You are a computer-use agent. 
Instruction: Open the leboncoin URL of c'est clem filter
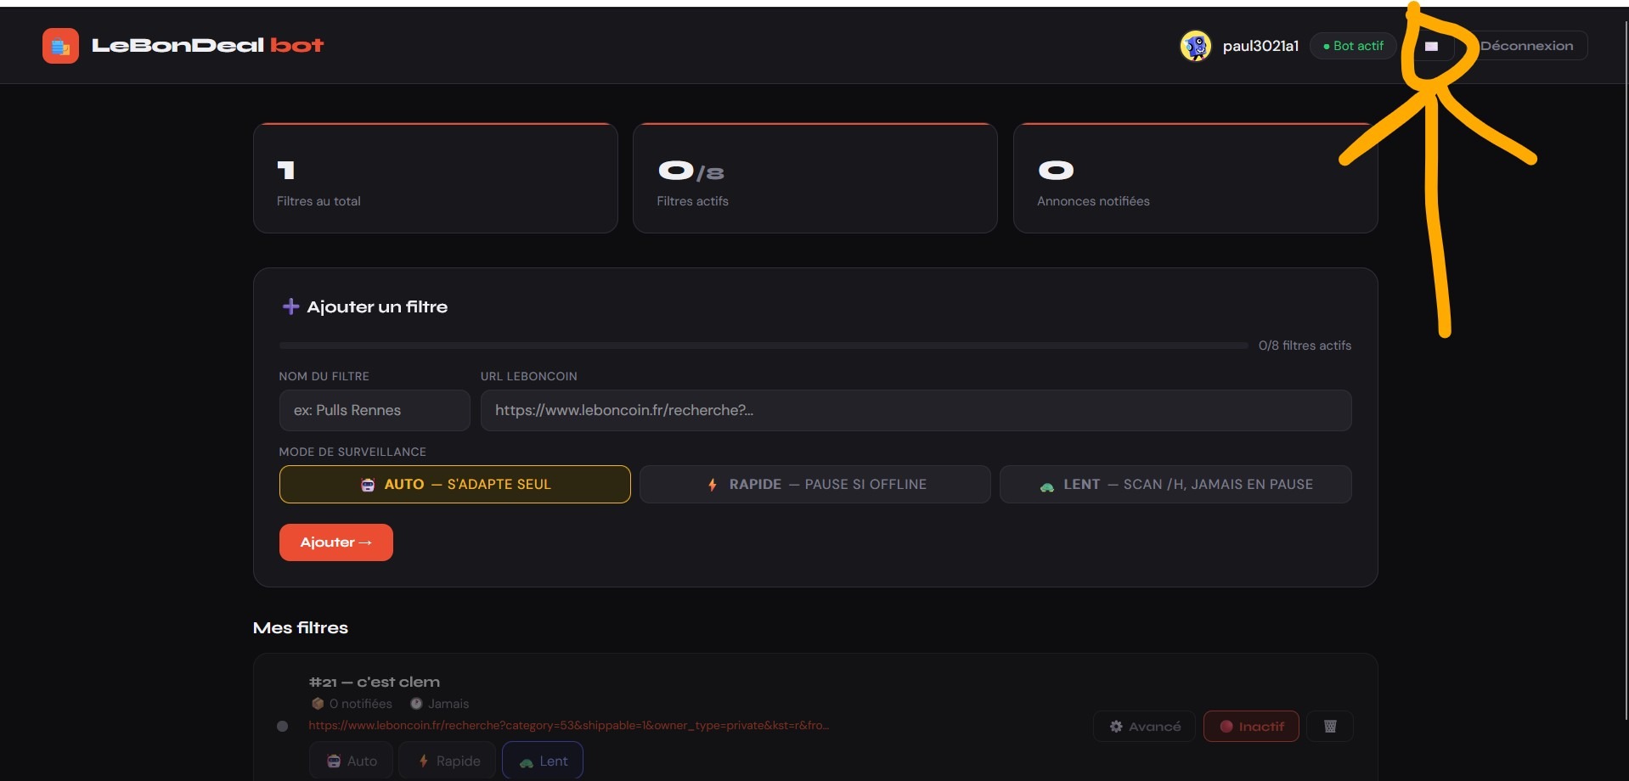pos(569,725)
